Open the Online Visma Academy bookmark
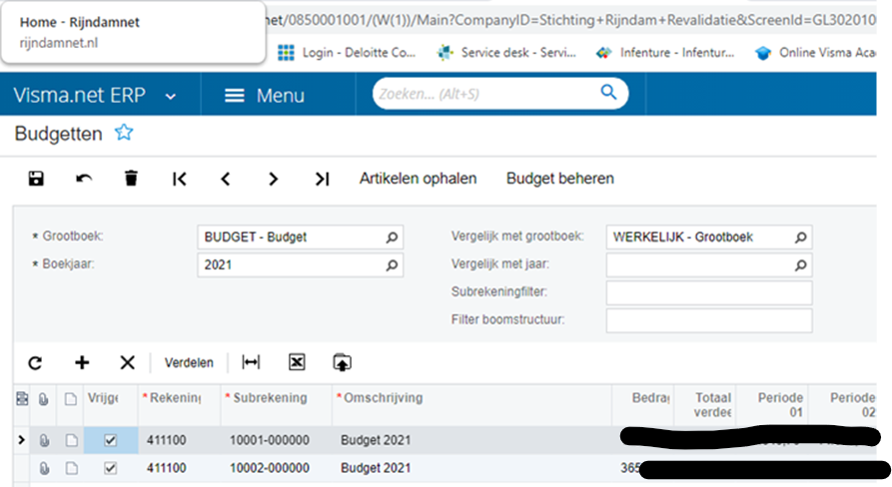Image resolution: width=892 pixels, height=487 pixels. (x=815, y=53)
